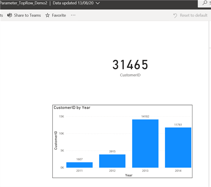Image resolution: width=211 pixels, height=187 pixels.
Task: Select the 2013 bar in the chart
Action: 145,144
